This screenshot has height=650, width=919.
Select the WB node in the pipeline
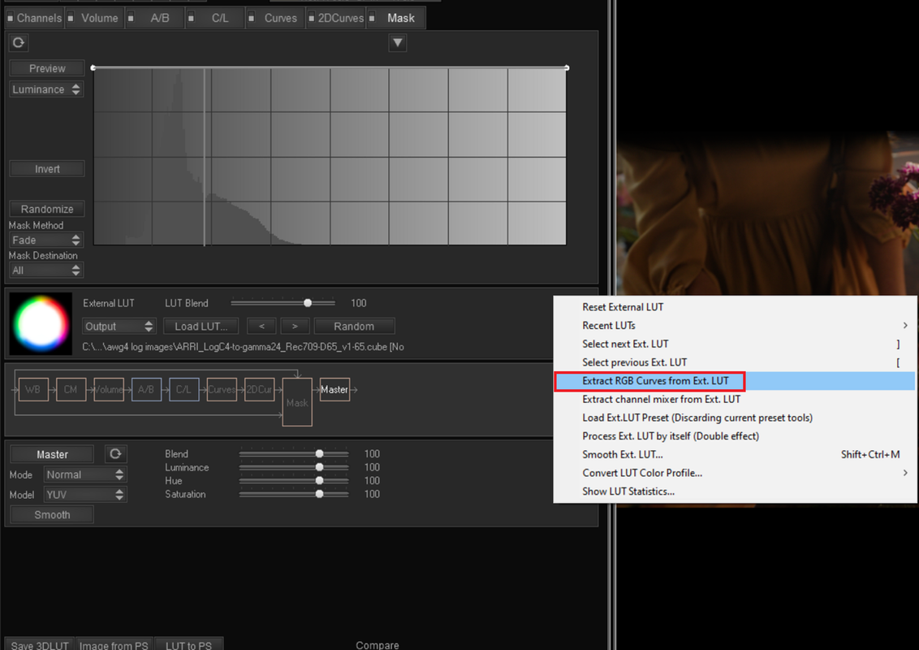click(x=32, y=389)
